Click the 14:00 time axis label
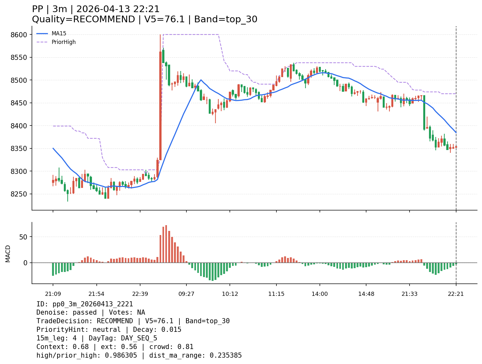This screenshot has width=482, height=364. pos(320,294)
